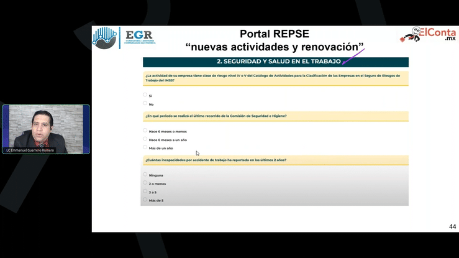Choose 'Hace 6 meses o menos' option

click(x=145, y=131)
